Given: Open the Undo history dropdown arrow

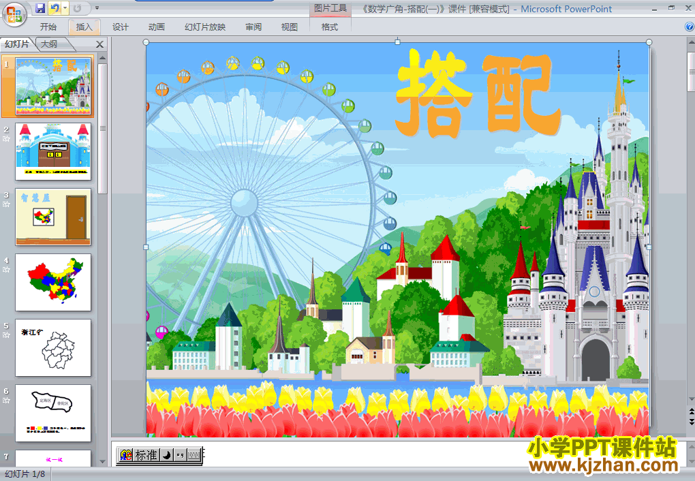Looking at the screenshot, I should 65,8.
